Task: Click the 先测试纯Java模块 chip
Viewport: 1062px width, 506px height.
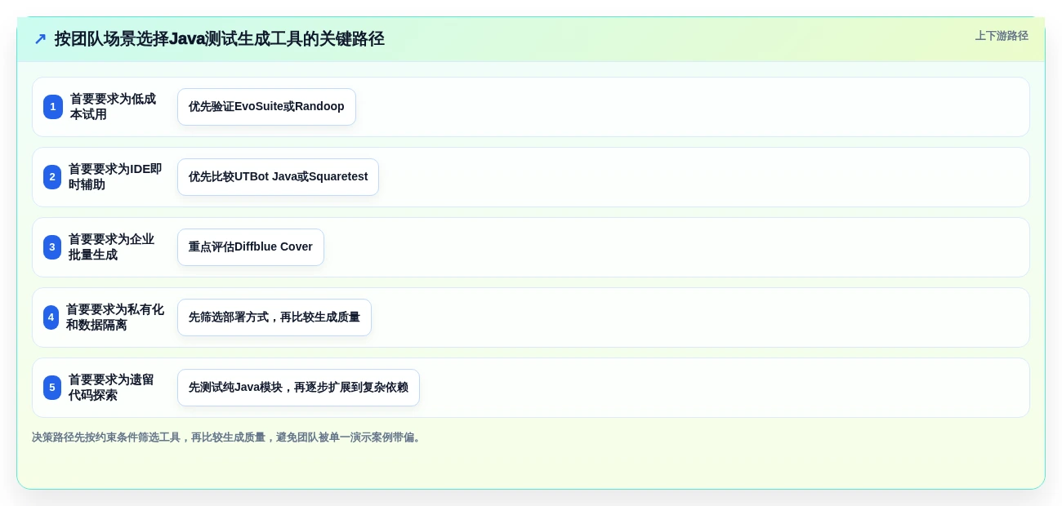Action: coord(298,388)
